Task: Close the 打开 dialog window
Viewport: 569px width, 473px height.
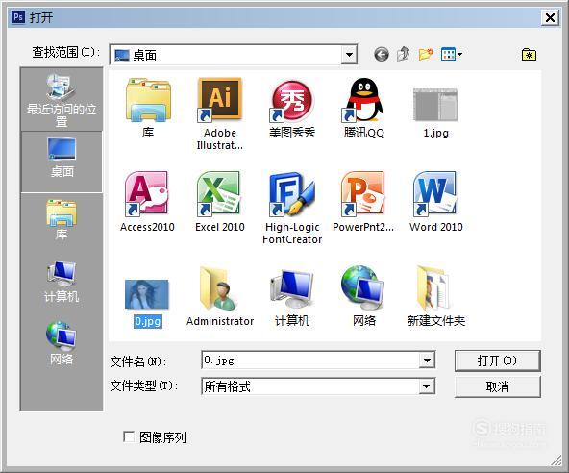Action: [550, 17]
